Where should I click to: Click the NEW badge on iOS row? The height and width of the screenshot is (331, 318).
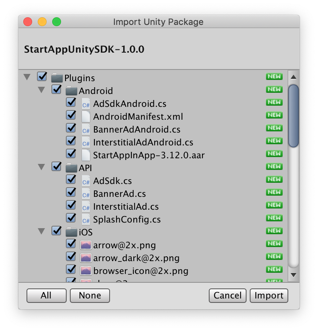point(274,231)
